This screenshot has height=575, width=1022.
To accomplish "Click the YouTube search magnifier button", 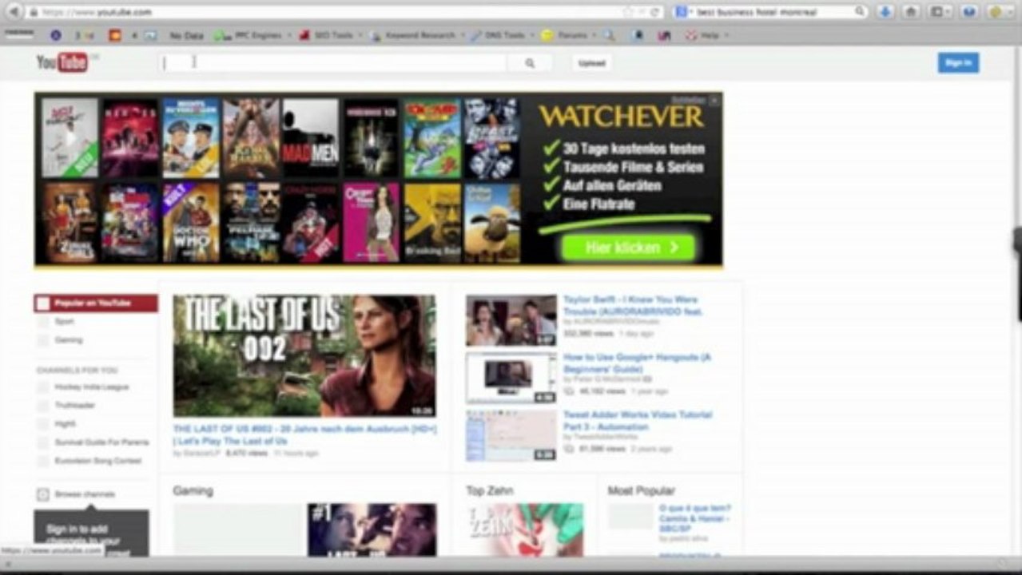I will [x=530, y=63].
